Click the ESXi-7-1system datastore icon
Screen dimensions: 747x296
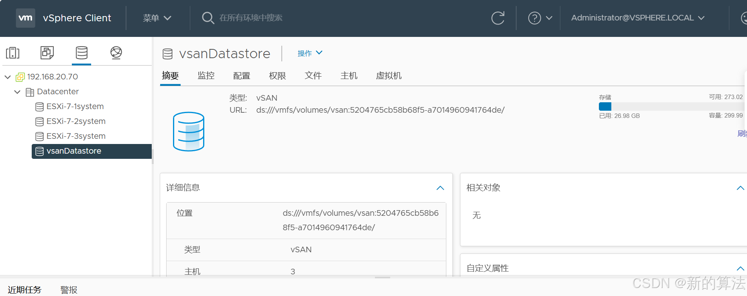coord(39,107)
